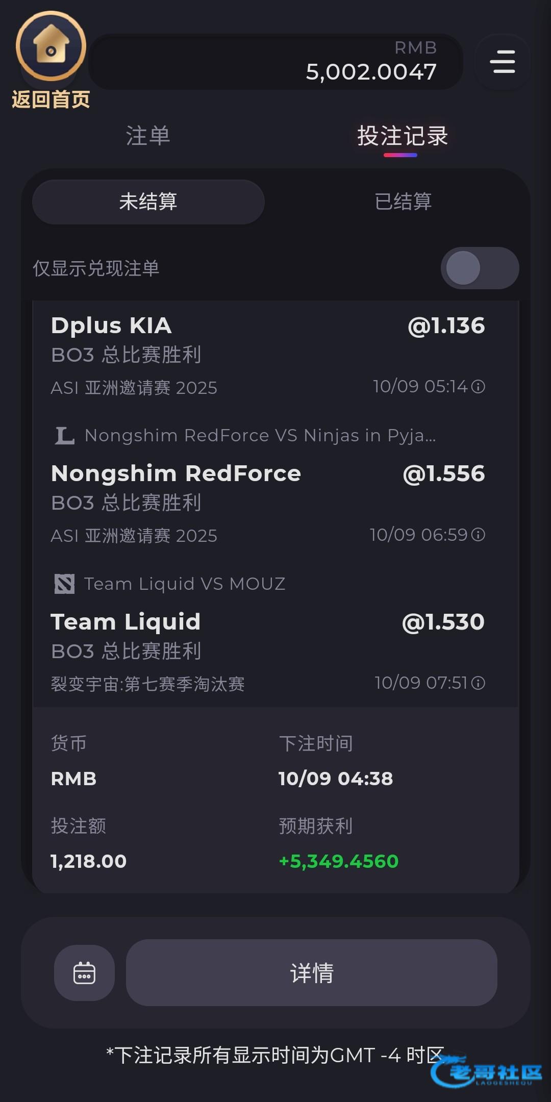The height and width of the screenshot is (1102, 551).
Task: Tap the golden home icon
Action: point(51,46)
